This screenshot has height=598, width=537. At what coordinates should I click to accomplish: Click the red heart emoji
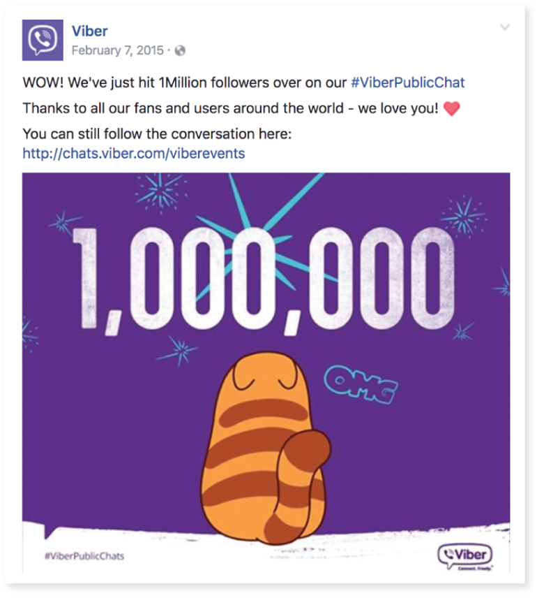pos(452,109)
